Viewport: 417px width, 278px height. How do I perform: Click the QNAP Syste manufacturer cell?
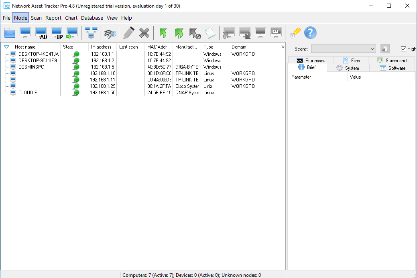pos(187,93)
